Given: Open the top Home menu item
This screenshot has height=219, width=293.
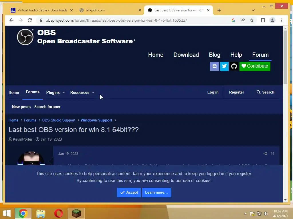Looking at the screenshot, I should (x=156, y=55).
